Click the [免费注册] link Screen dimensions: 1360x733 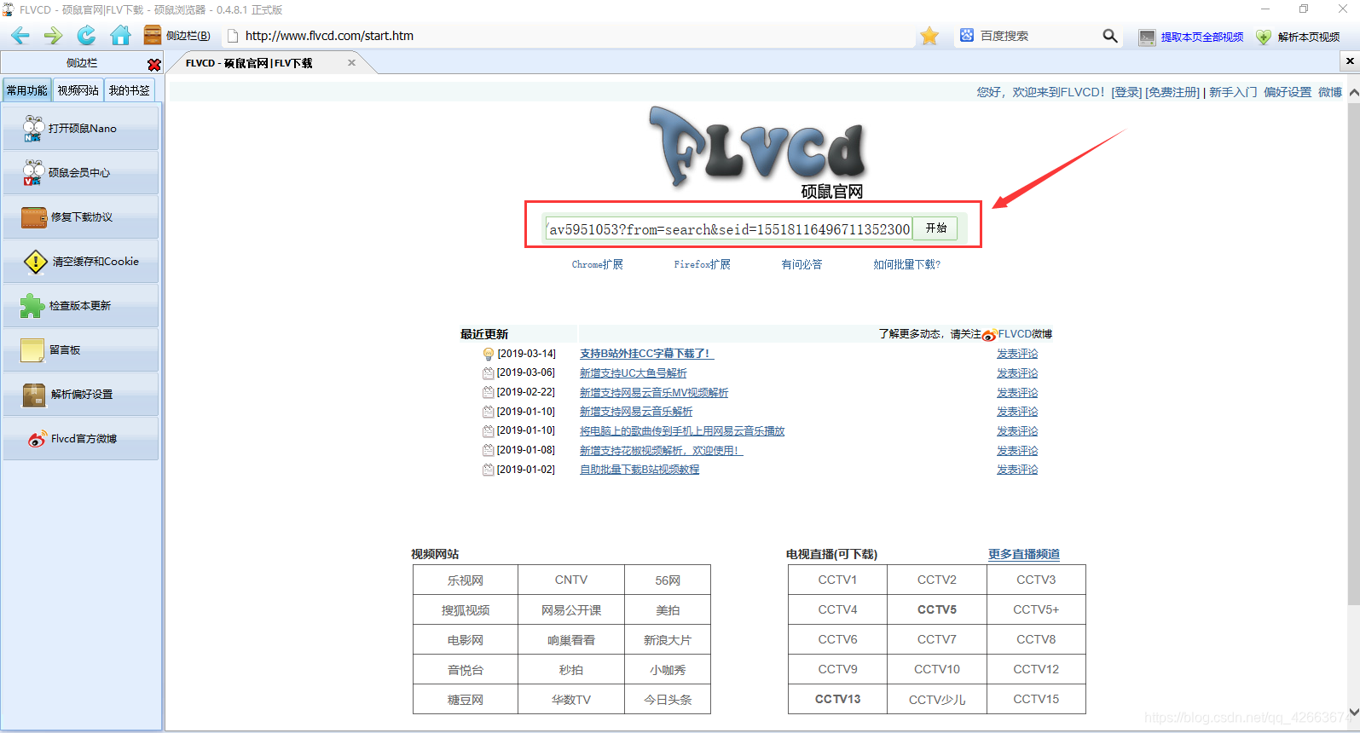coord(1172,92)
